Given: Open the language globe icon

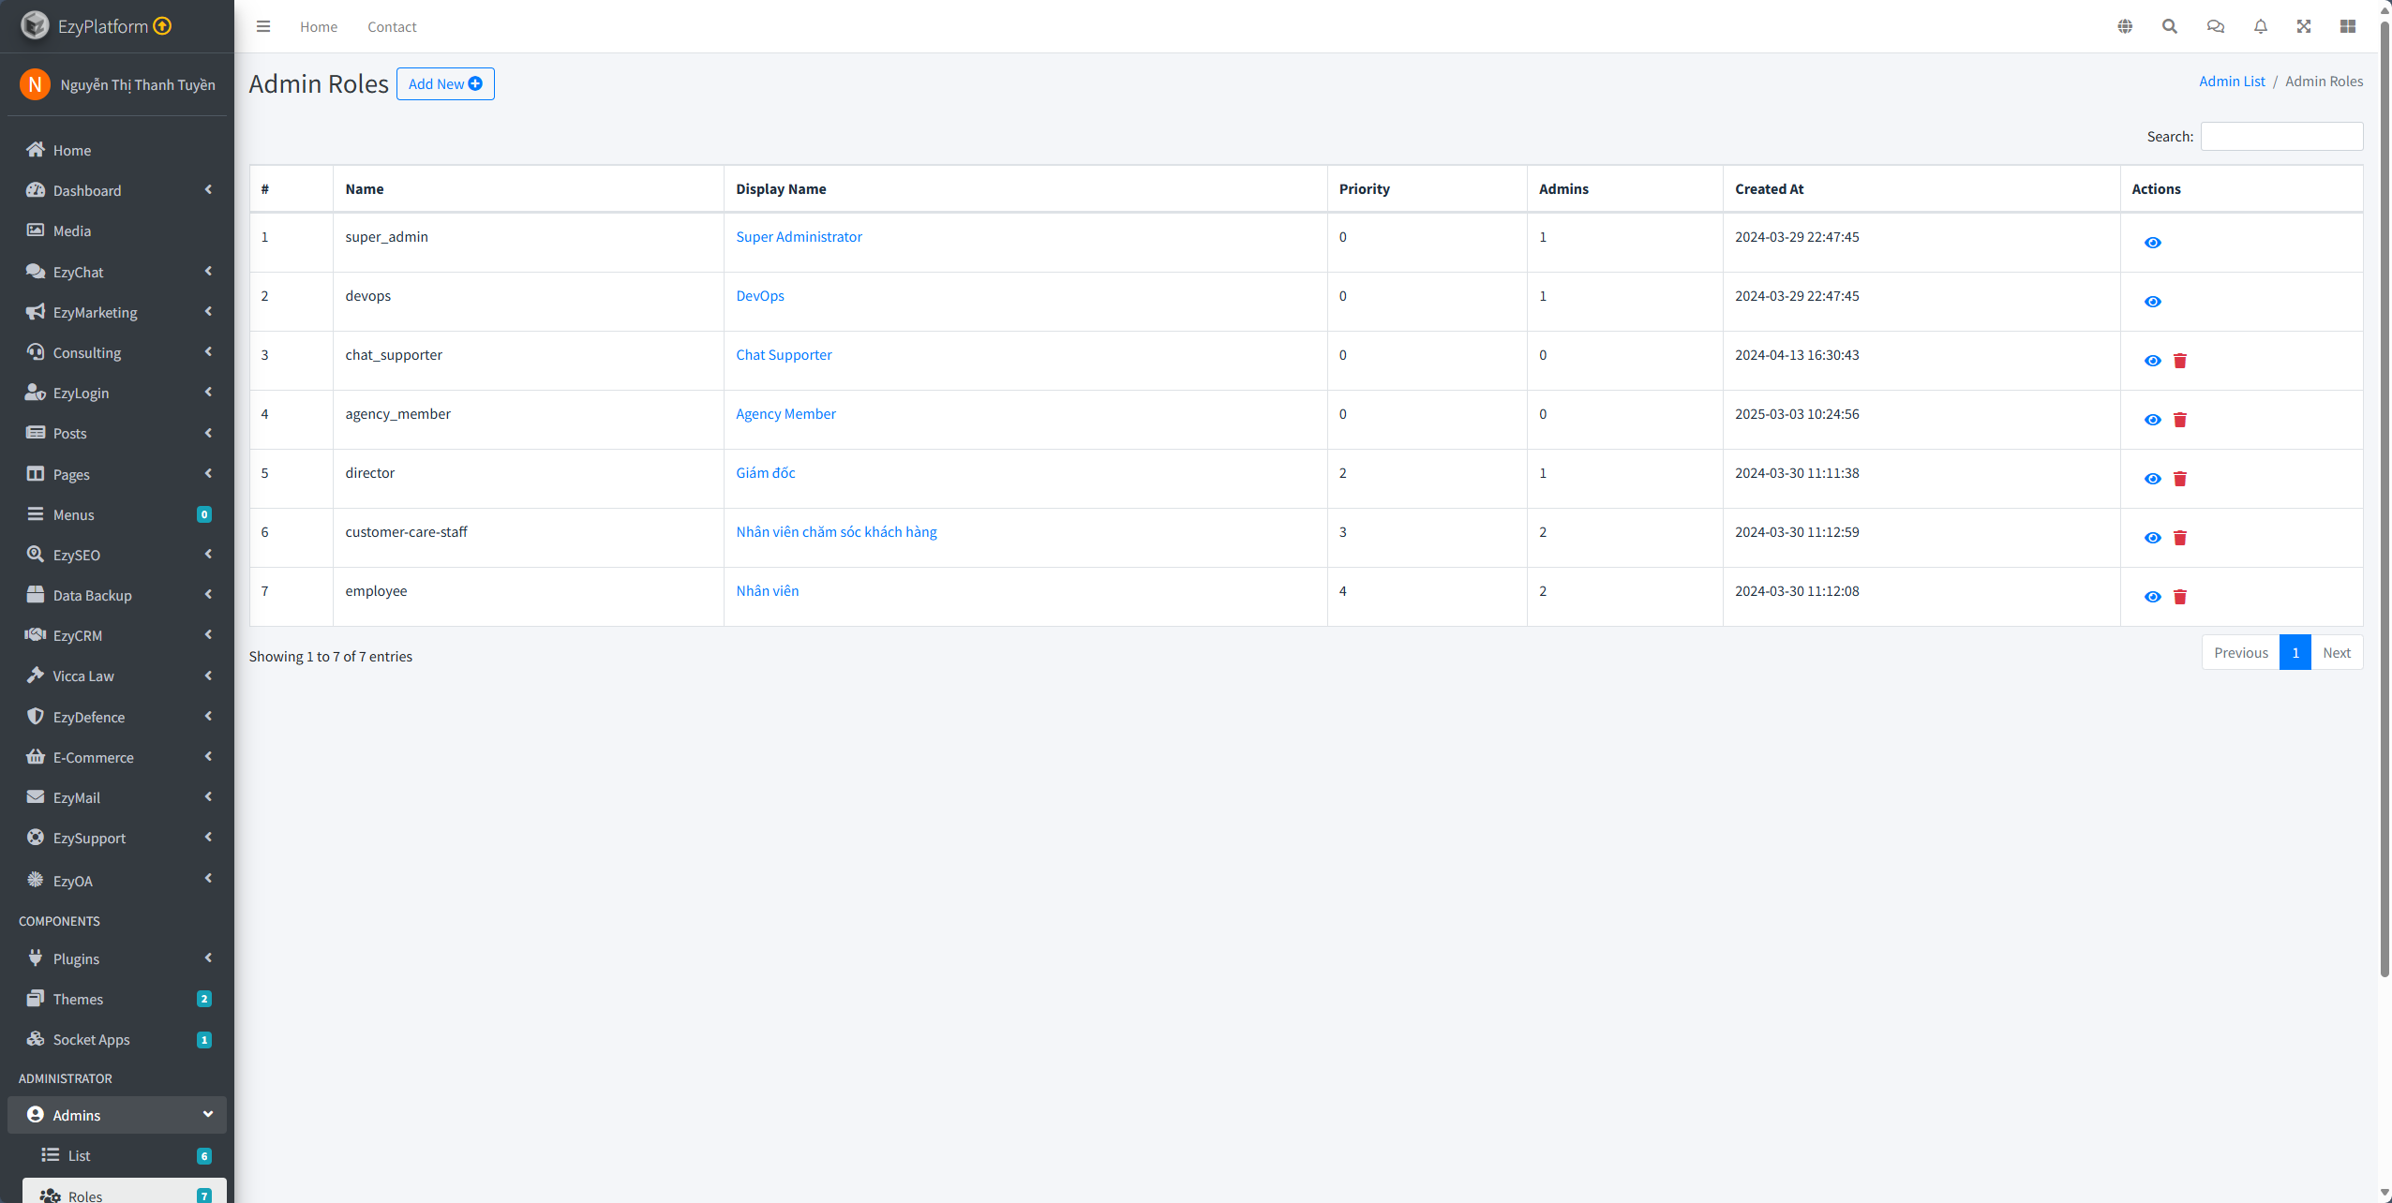Looking at the screenshot, I should click(2125, 26).
